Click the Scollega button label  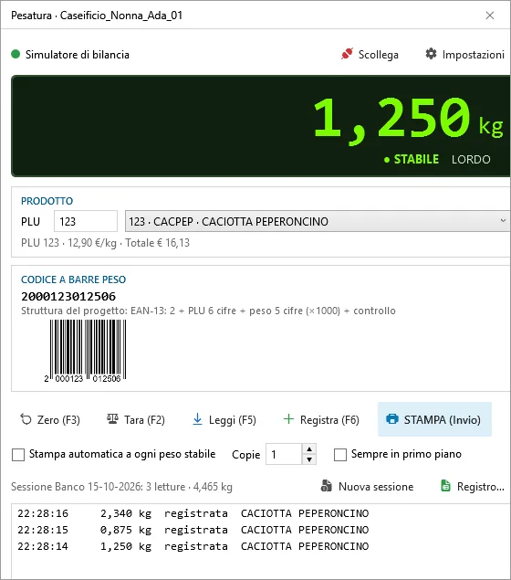click(379, 55)
